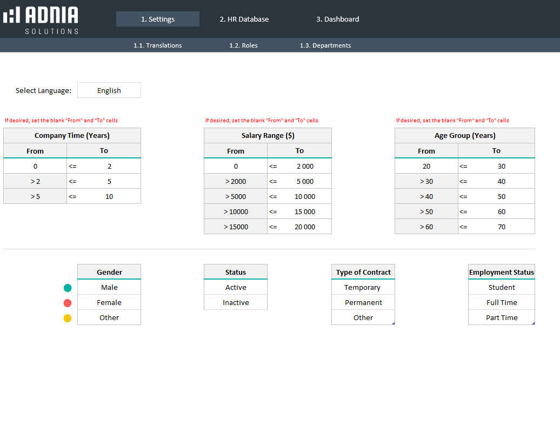
Task: Click the yellow Other gender color dot
Action: pyautogui.click(x=68, y=318)
